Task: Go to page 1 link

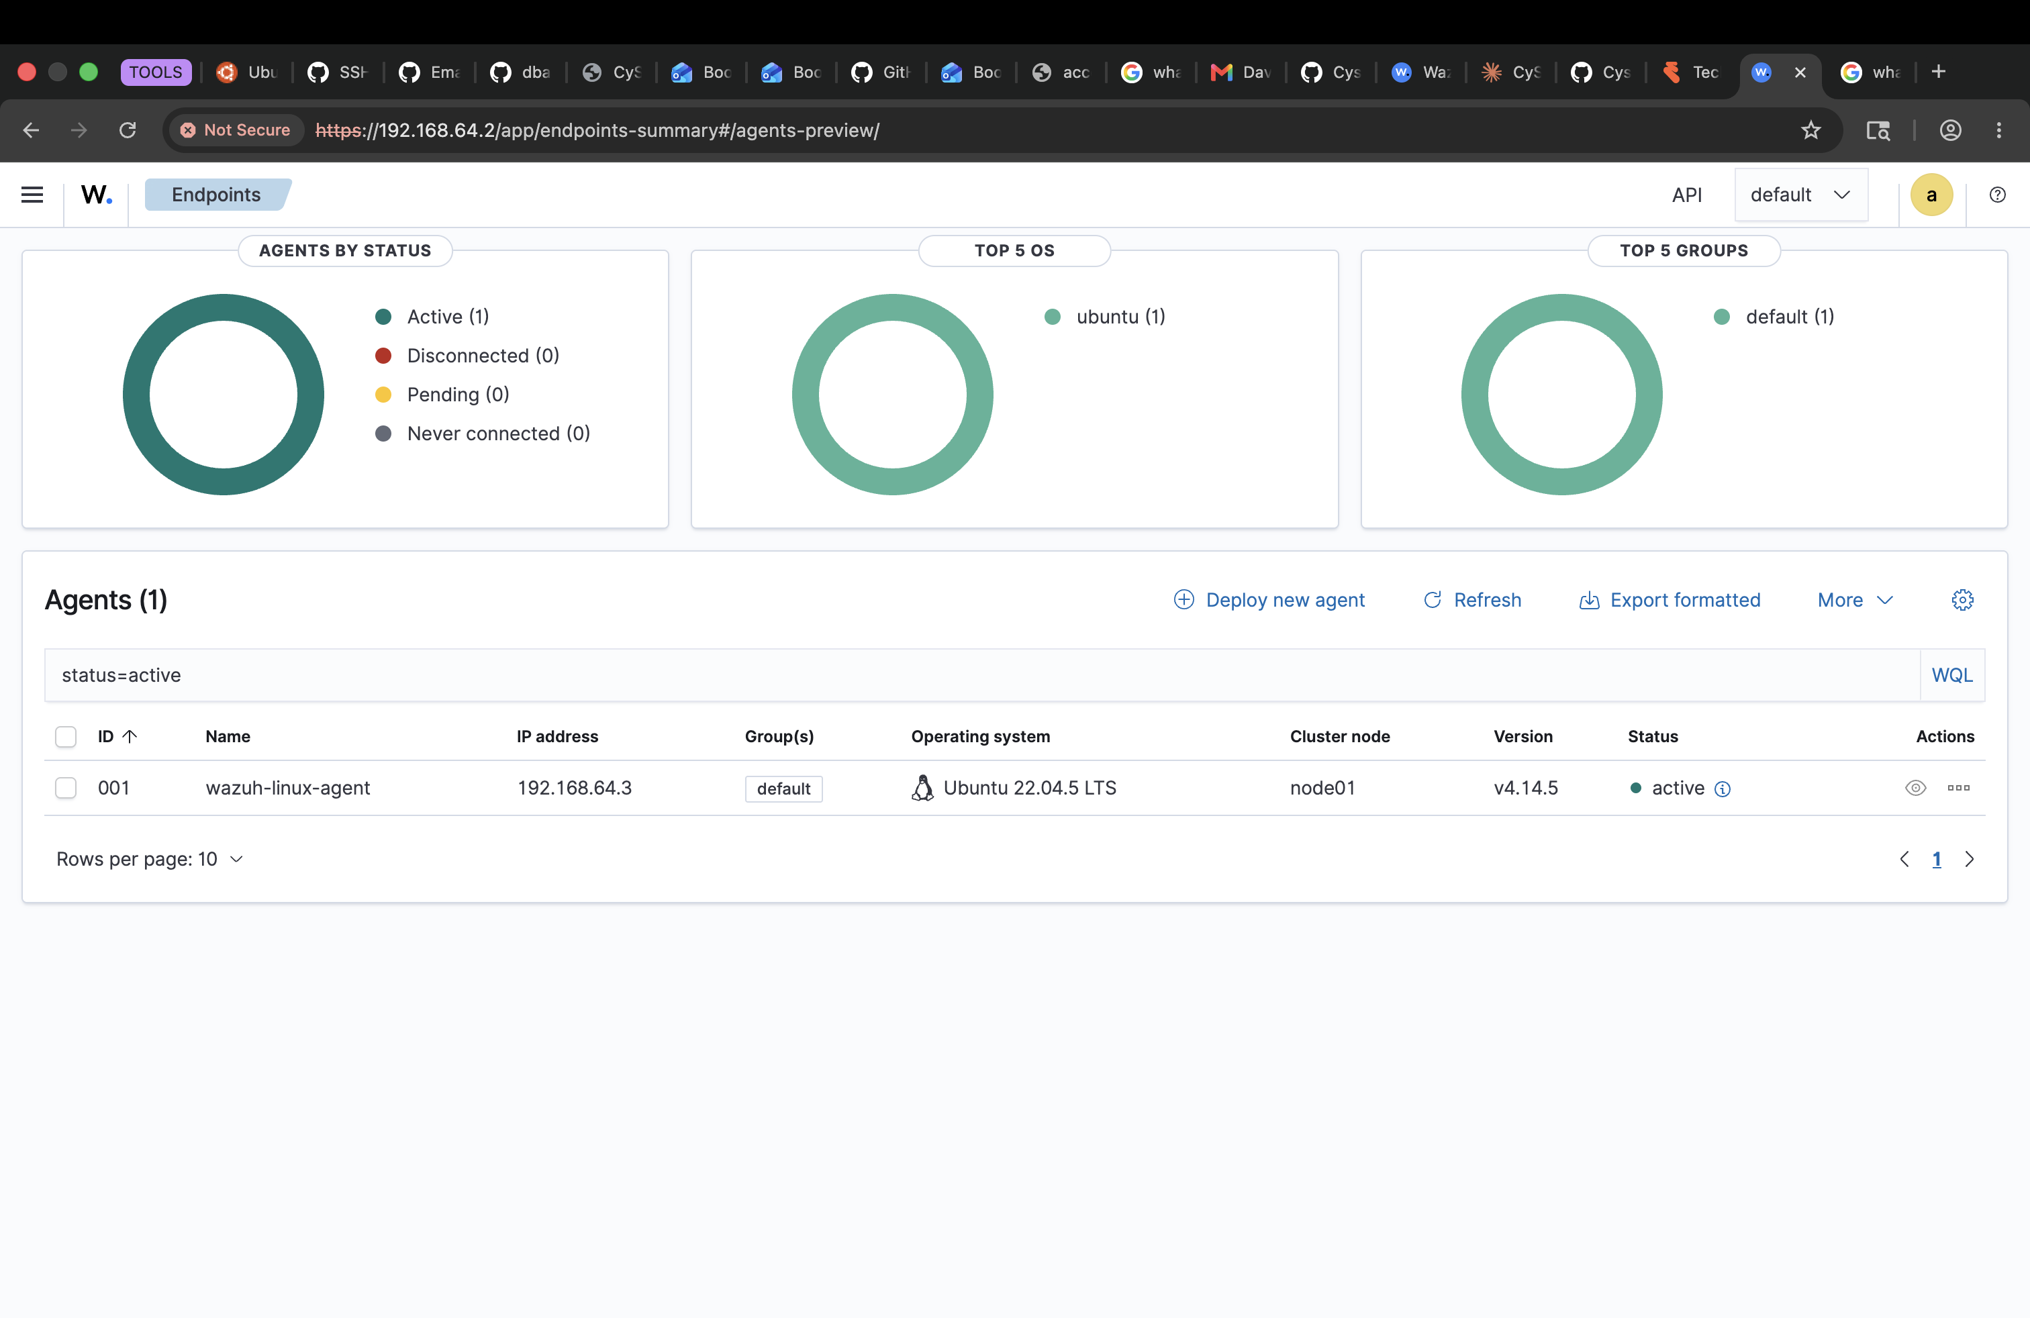Action: pos(1936,860)
